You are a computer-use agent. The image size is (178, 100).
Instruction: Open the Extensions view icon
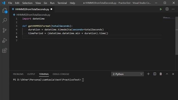coord(4,50)
